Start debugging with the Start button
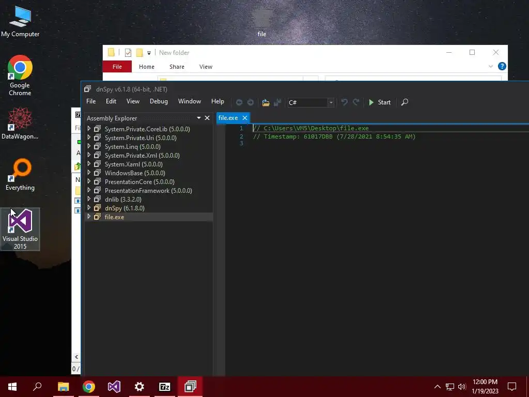 click(x=380, y=102)
